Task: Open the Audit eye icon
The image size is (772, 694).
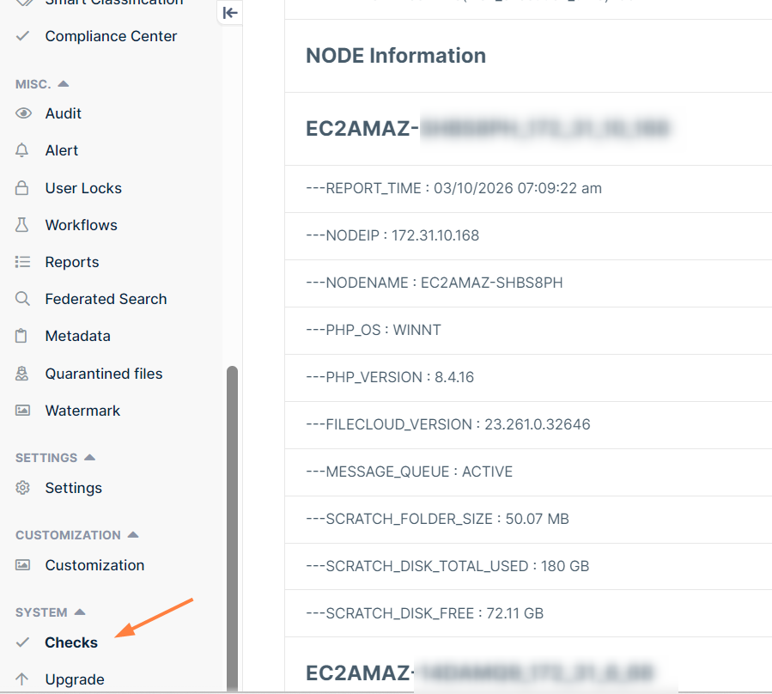Action: click(21, 113)
